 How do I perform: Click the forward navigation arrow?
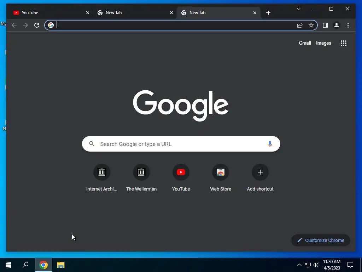pyautogui.click(x=25, y=25)
